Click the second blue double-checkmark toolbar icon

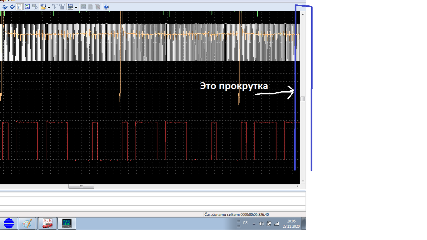(x=12, y=7)
